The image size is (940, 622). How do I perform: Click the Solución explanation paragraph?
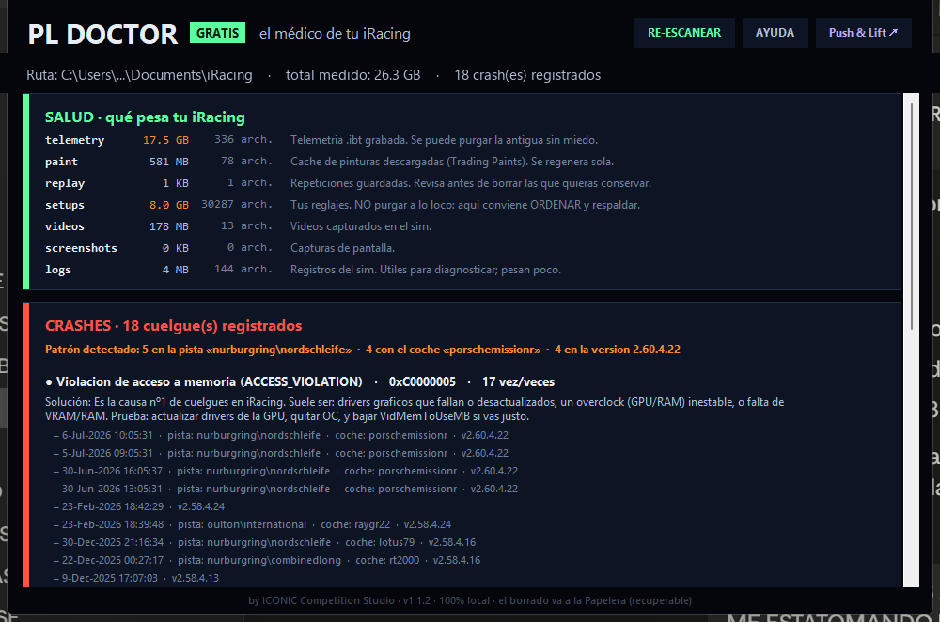pyautogui.click(x=415, y=410)
